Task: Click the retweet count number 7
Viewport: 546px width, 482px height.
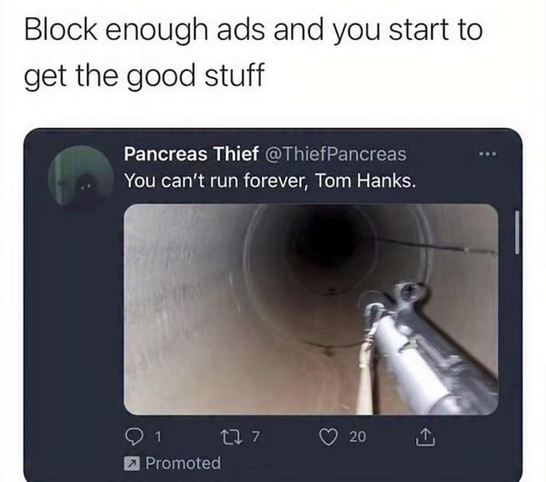Action: 255,437
